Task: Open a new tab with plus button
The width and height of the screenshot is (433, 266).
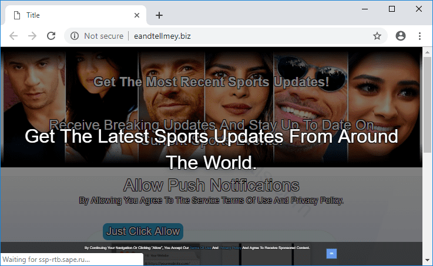Action: coord(159,15)
